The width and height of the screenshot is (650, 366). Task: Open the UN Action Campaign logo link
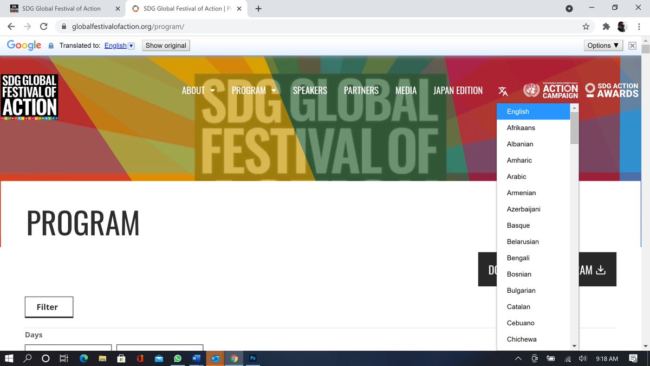point(551,91)
